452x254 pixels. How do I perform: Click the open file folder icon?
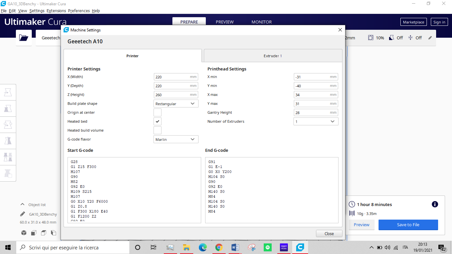pos(24,38)
